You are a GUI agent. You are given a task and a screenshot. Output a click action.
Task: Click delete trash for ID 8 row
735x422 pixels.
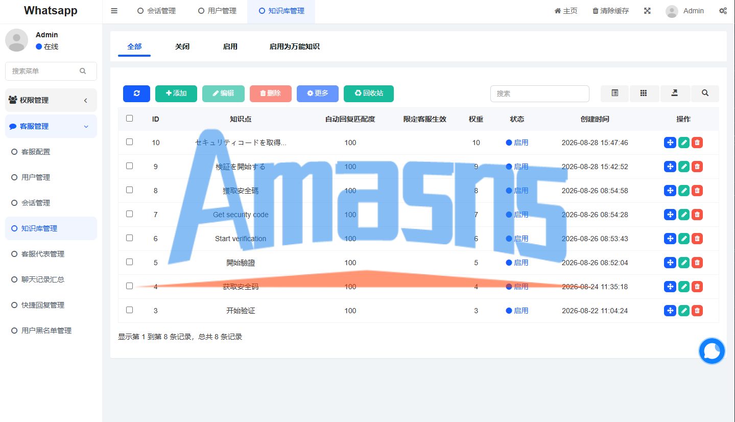697,191
